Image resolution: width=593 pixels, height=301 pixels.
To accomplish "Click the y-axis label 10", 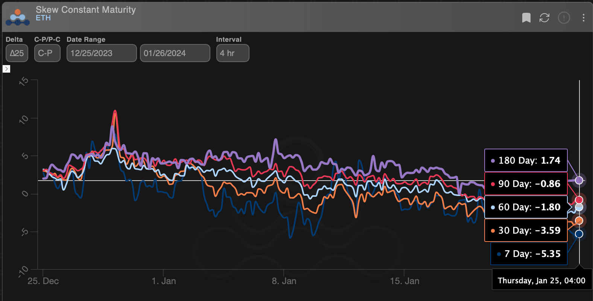I will (24, 120).
